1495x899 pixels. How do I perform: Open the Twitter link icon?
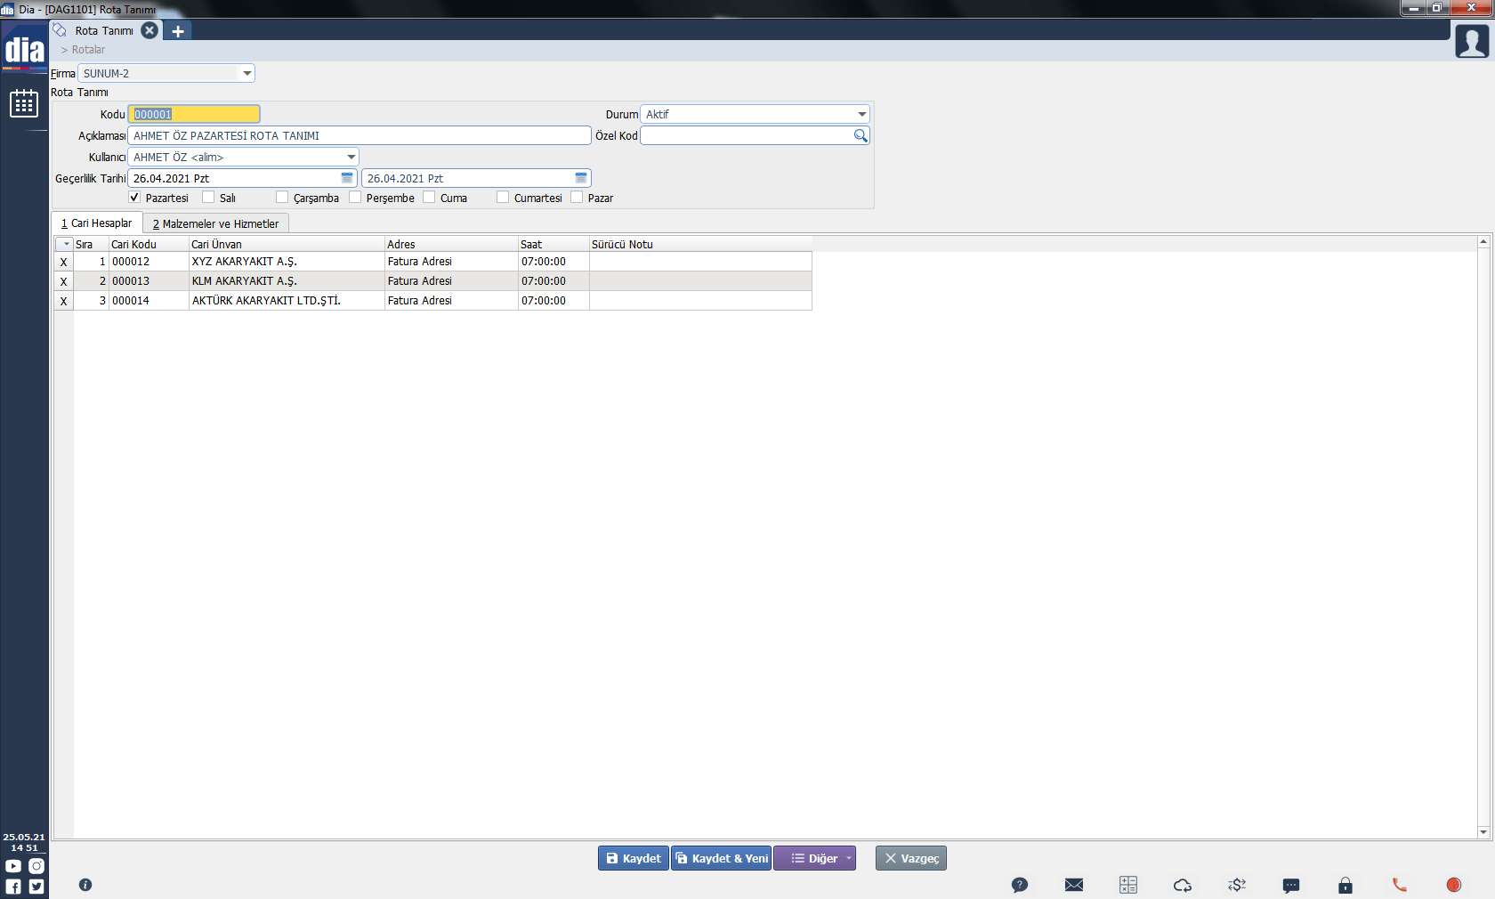(36, 887)
